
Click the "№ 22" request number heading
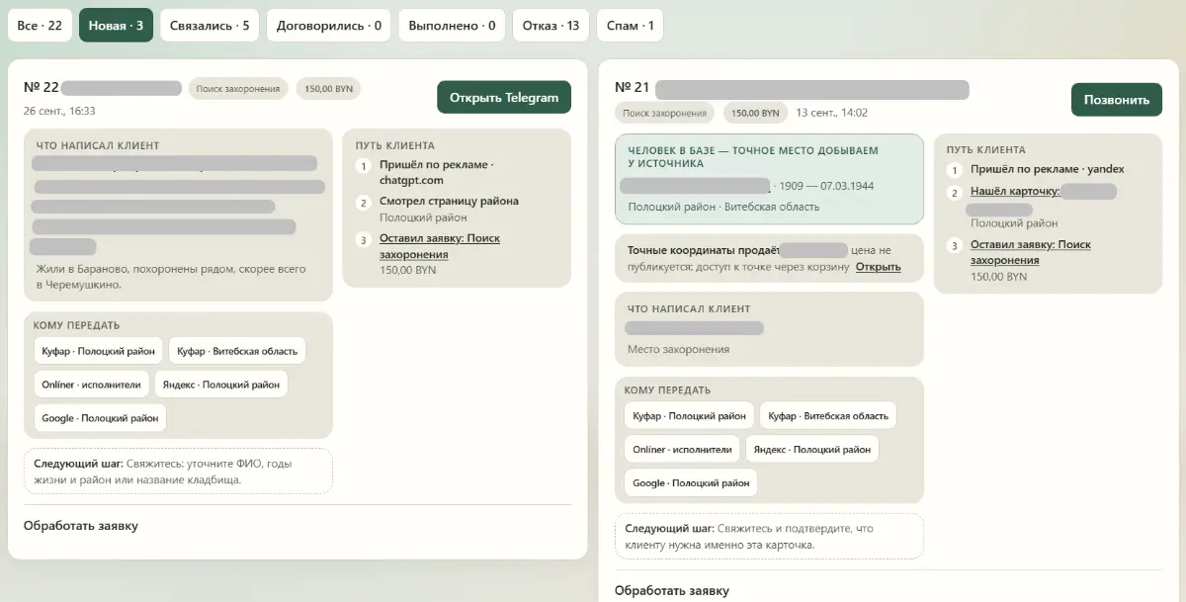pos(42,87)
